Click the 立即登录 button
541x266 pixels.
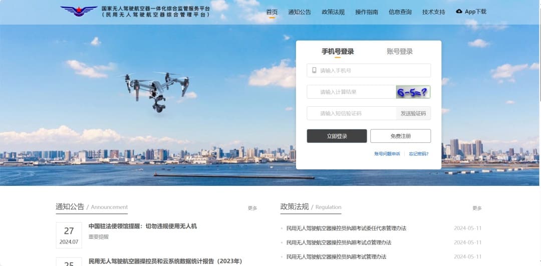(337, 136)
